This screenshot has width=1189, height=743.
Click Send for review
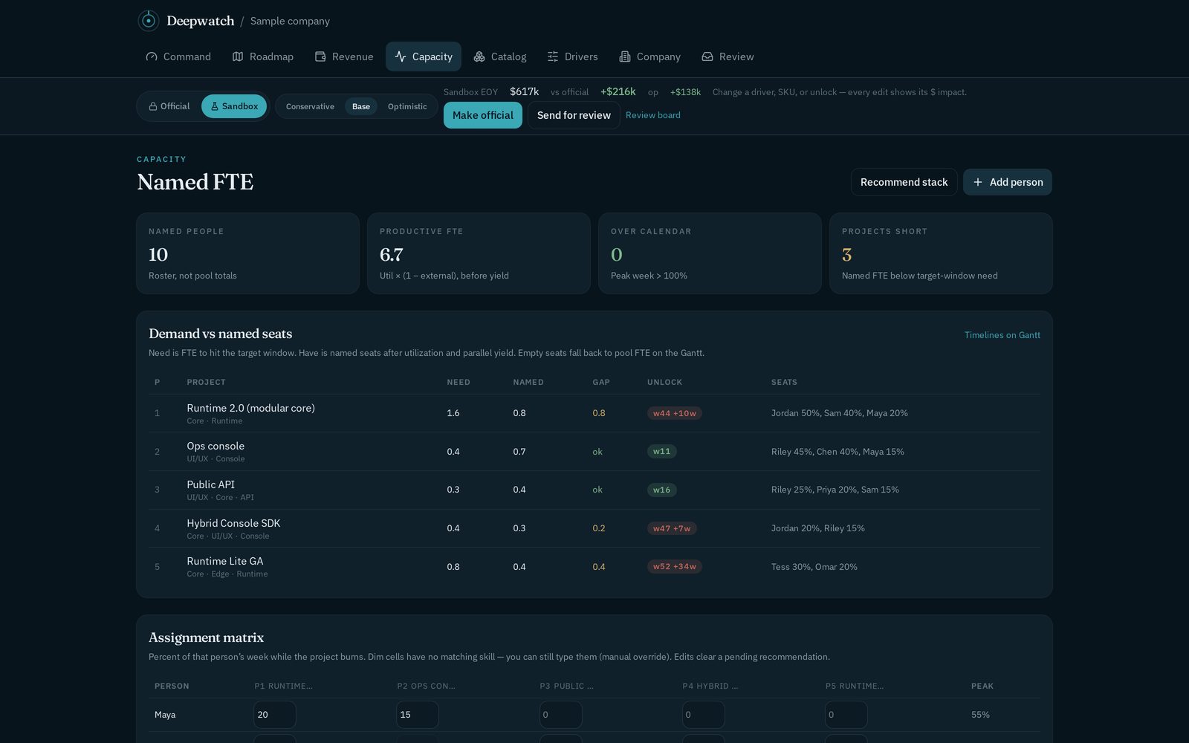point(574,115)
